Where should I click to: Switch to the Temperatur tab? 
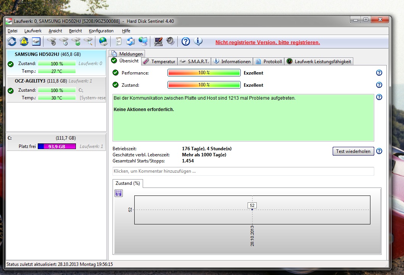(x=159, y=62)
